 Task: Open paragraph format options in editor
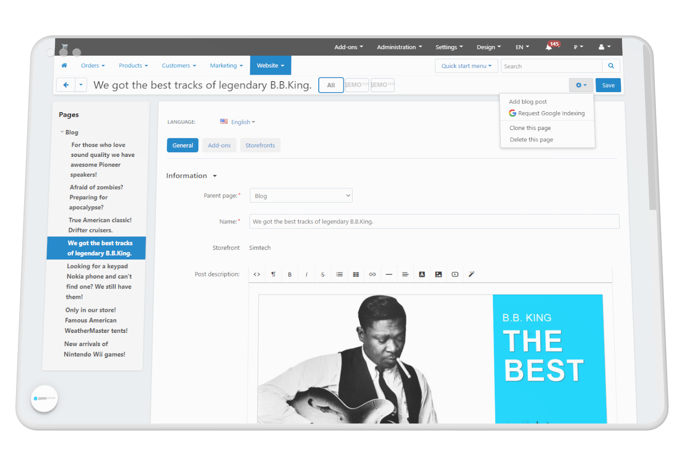tap(273, 275)
